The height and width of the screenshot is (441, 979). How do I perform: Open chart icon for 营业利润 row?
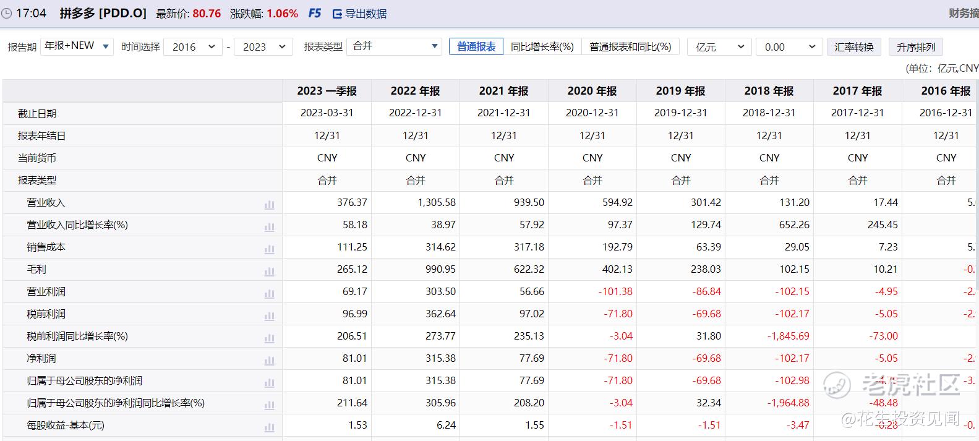tap(269, 294)
